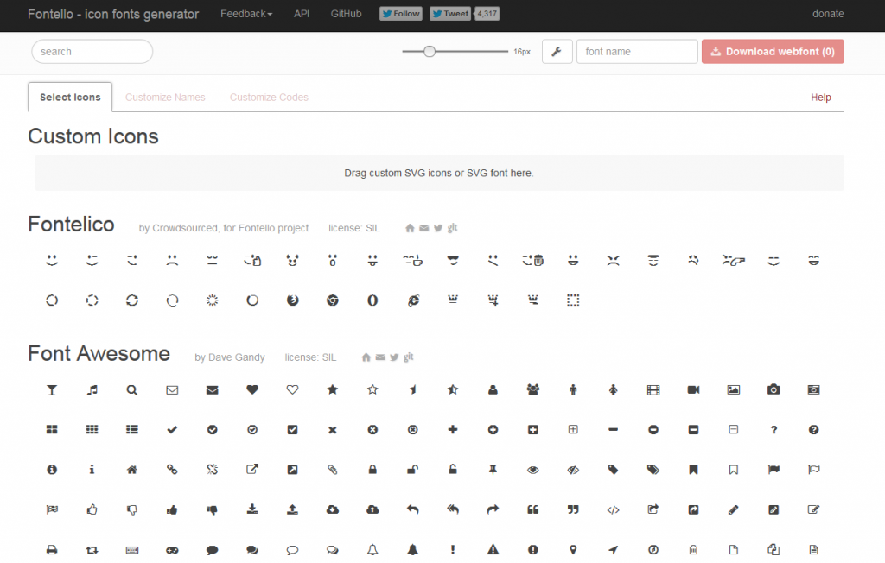Select the heart icon in Font Awesome

tap(252, 389)
